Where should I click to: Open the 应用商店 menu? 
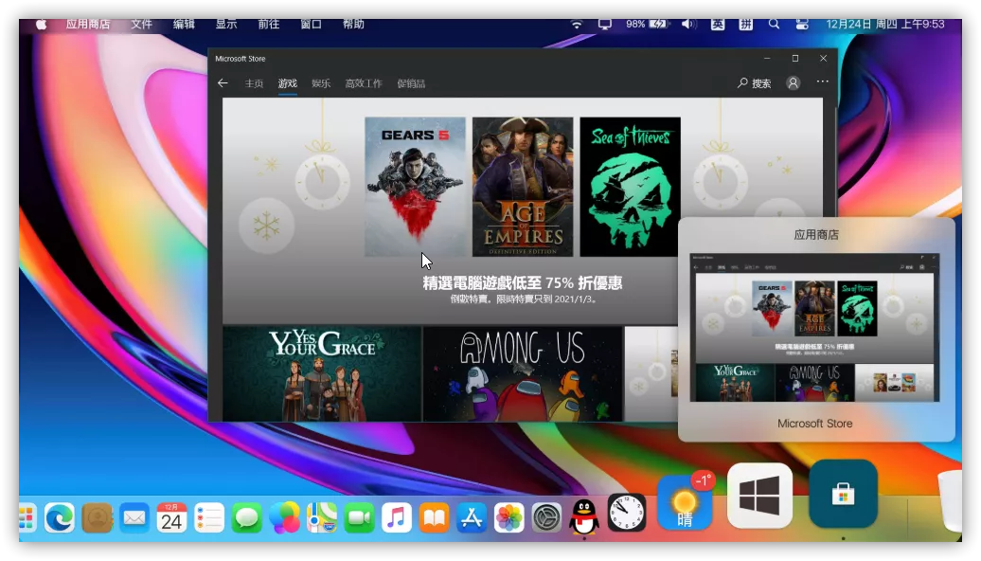(x=87, y=24)
